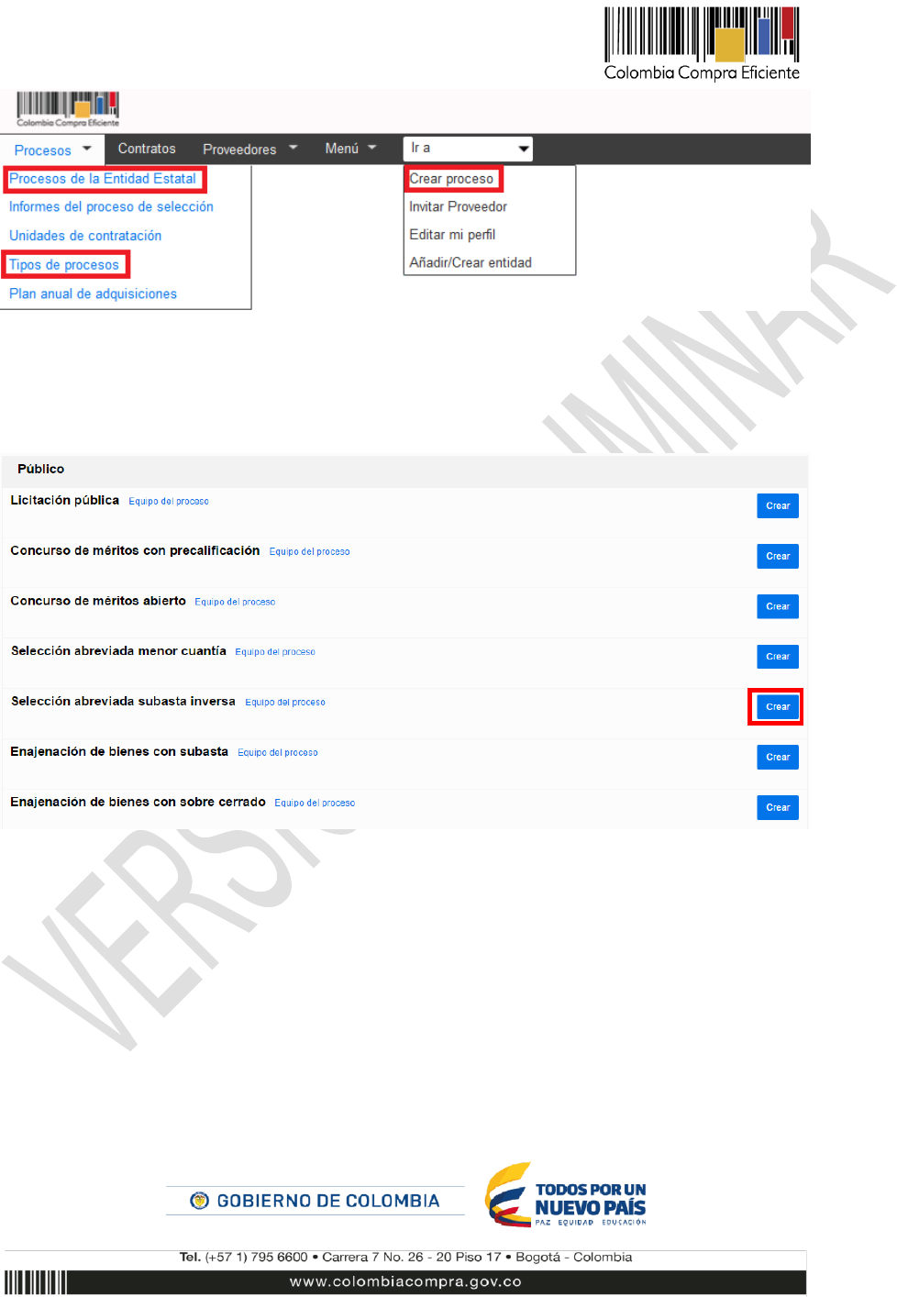The width and height of the screenshot is (897, 1297).
Task: Click Crear for Concurso de méritos con precalificación
Action: point(778,557)
